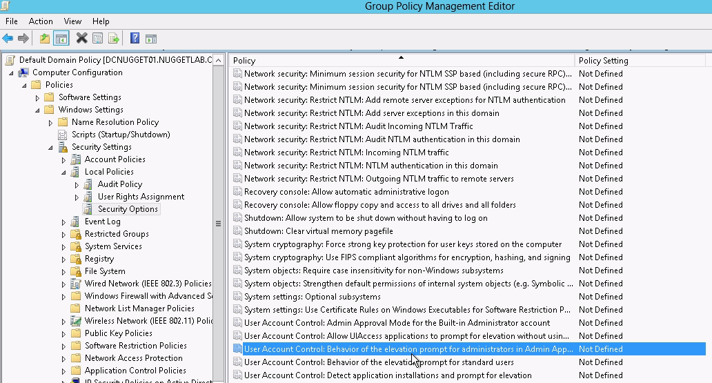The height and width of the screenshot is (383, 712).
Task: Open the Action menu
Action: click(x=41, y=21)
